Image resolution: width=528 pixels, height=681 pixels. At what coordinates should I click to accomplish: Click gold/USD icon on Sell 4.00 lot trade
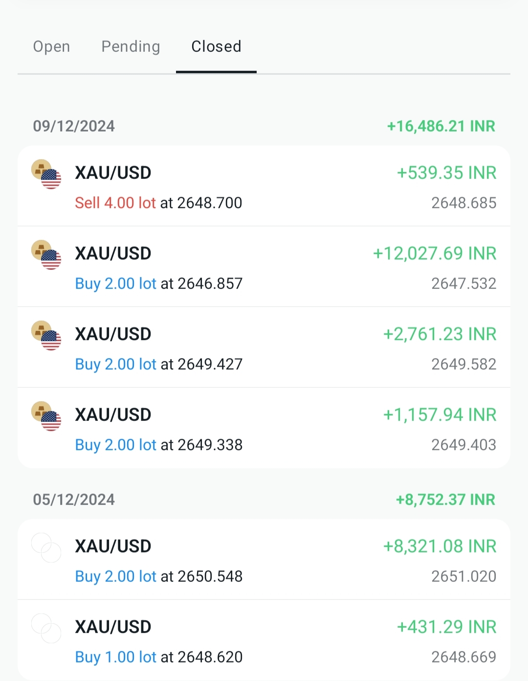pos(46,174)
